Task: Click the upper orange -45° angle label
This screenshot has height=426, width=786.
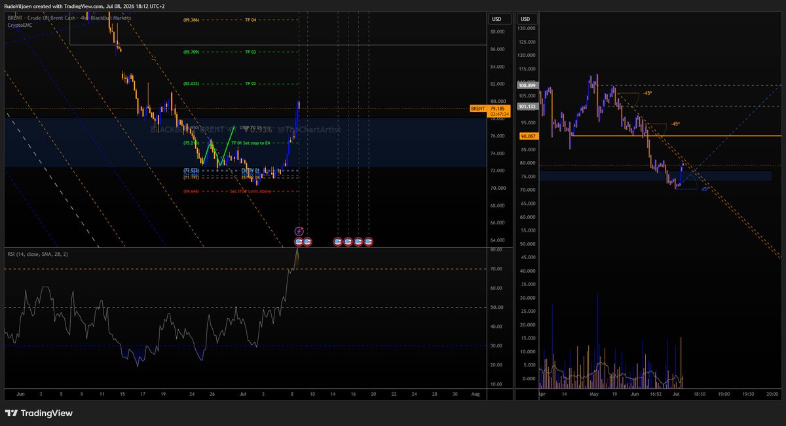Action: [646, 93]
